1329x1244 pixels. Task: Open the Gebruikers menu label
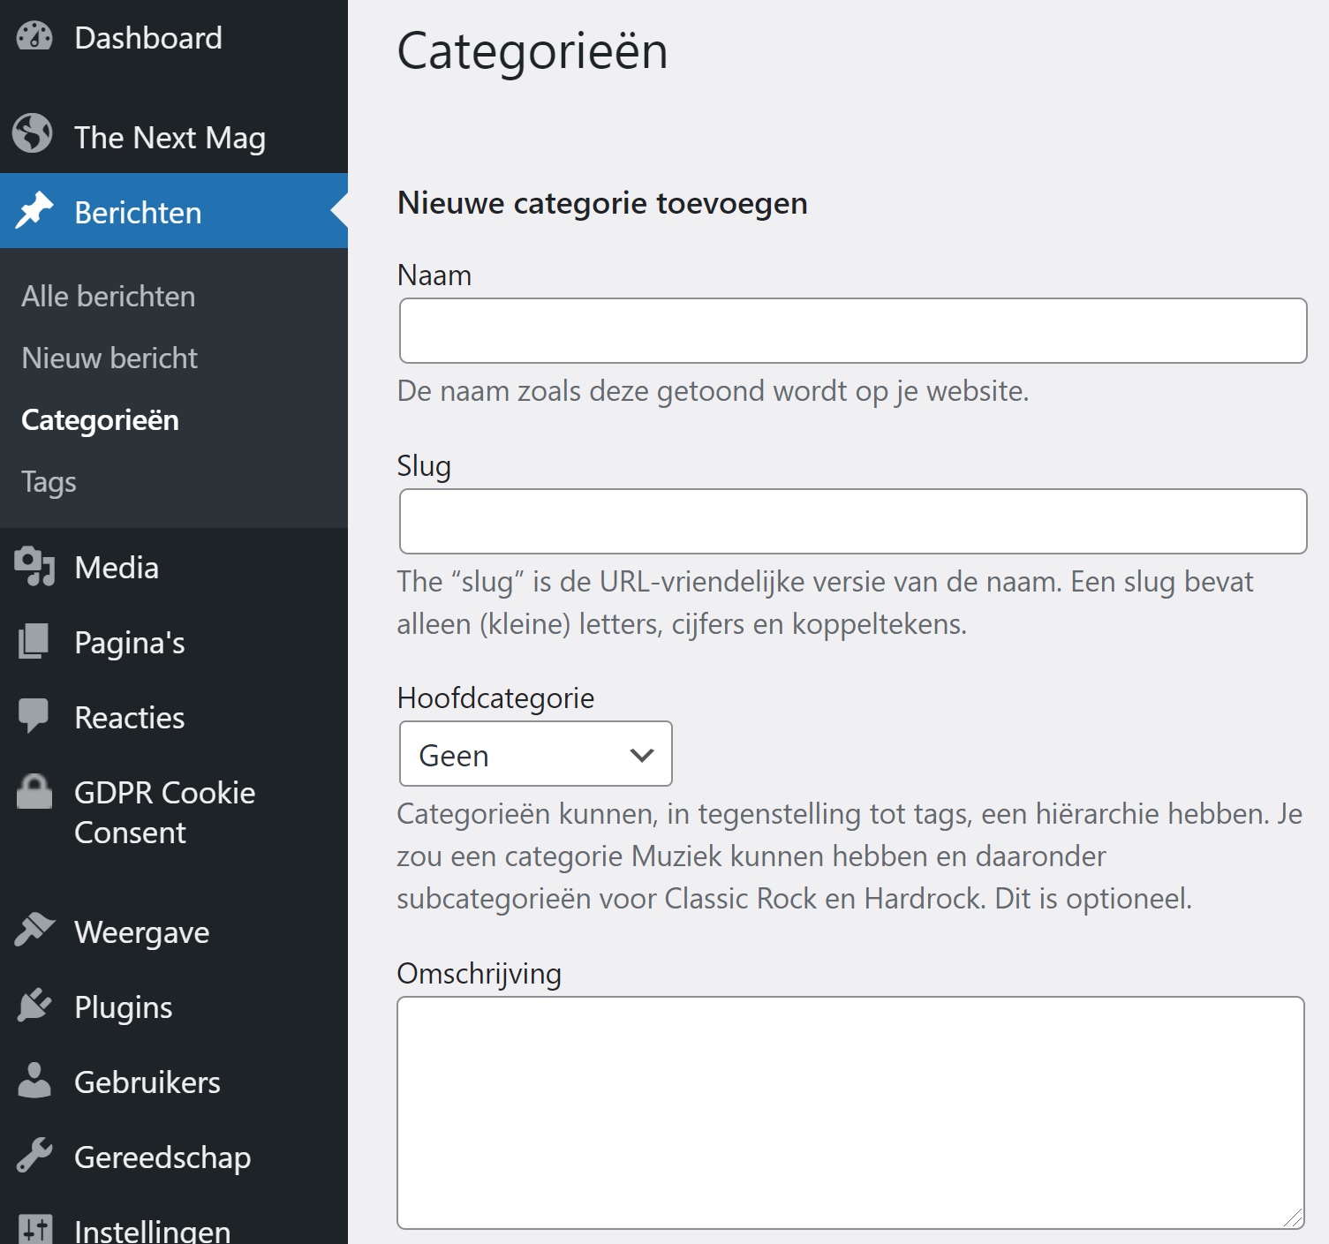147,1082
